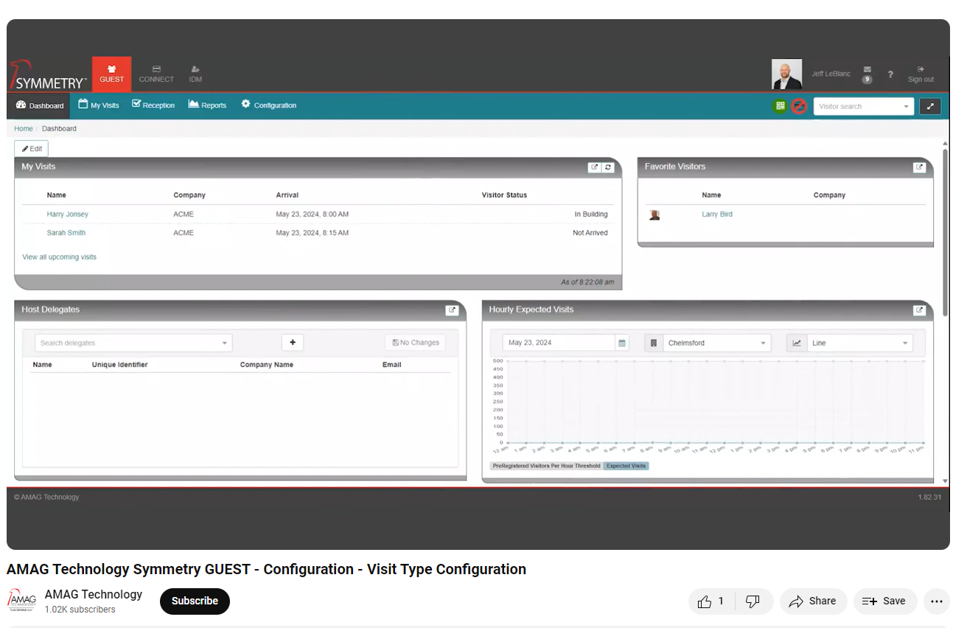Click the View all upcoming visits link
Viewport: 967px width, 628px height.
(x=59, y=257)
